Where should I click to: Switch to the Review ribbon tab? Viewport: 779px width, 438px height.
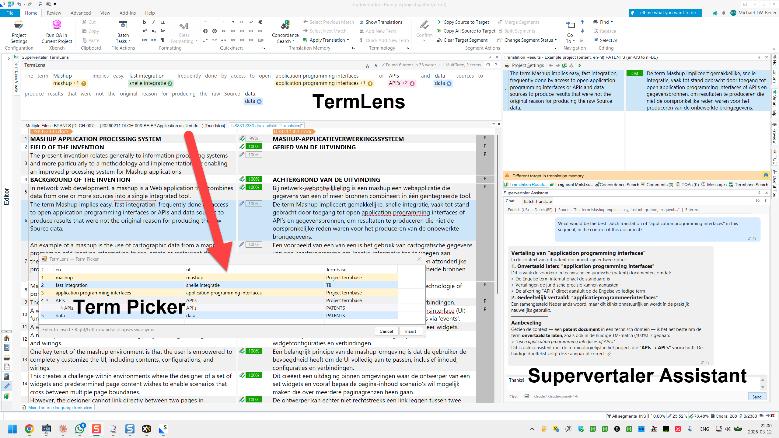pyautogui.click(x=54, y=13)
